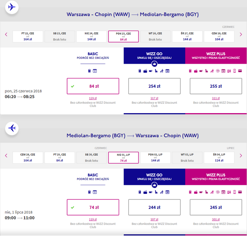The height and width of the screenshot is (236, 247).
Task: Select return date ŚR 04, LIP 124 zł
Action: pos(219,158)
